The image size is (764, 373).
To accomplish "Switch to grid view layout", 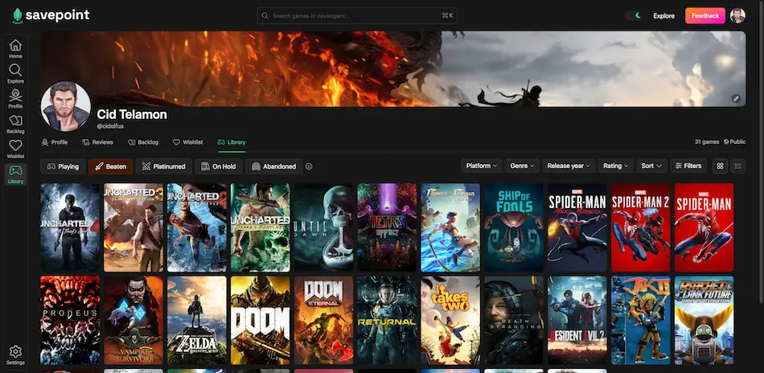I will coord(720,166).
